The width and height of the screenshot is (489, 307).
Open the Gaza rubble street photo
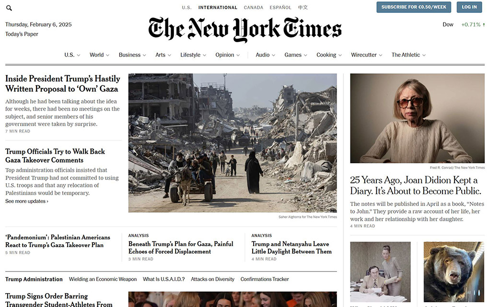tap(233, 143)
